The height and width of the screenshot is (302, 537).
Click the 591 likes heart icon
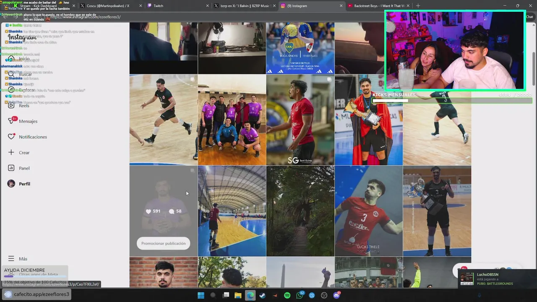click(148, 211)
